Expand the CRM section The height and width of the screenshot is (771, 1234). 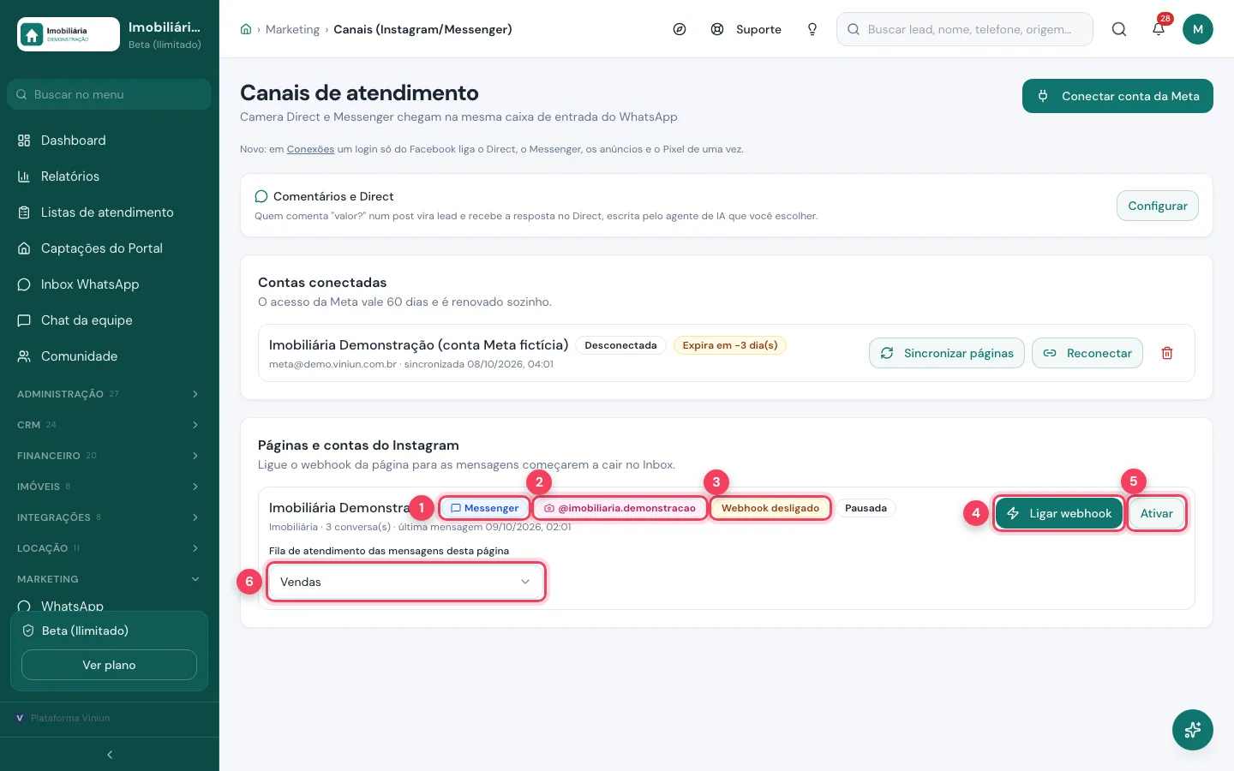(110, 425)
